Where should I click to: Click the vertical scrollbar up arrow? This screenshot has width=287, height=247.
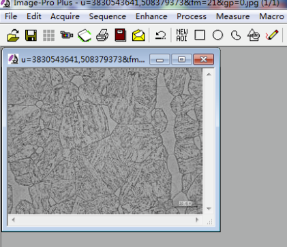[209, 74]
